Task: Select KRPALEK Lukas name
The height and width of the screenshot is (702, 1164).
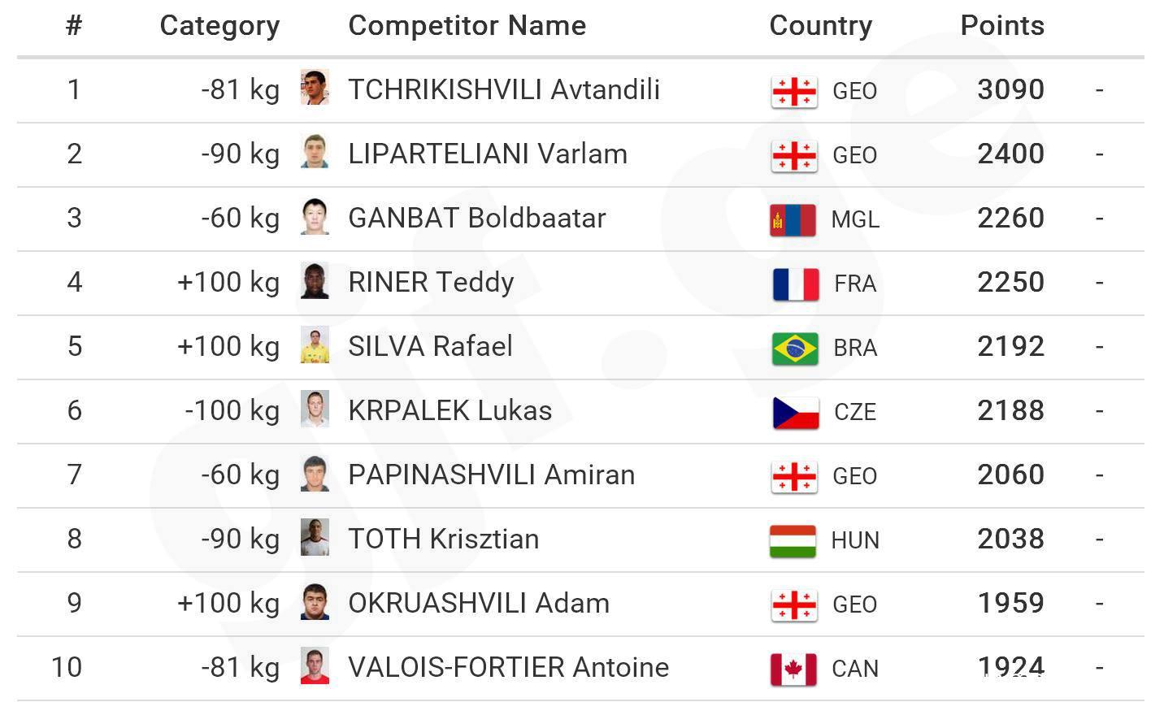Action: tap(450, 410)
